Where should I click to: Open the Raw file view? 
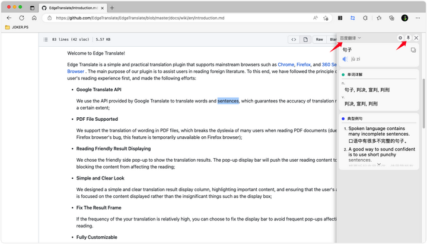point(320,40)
